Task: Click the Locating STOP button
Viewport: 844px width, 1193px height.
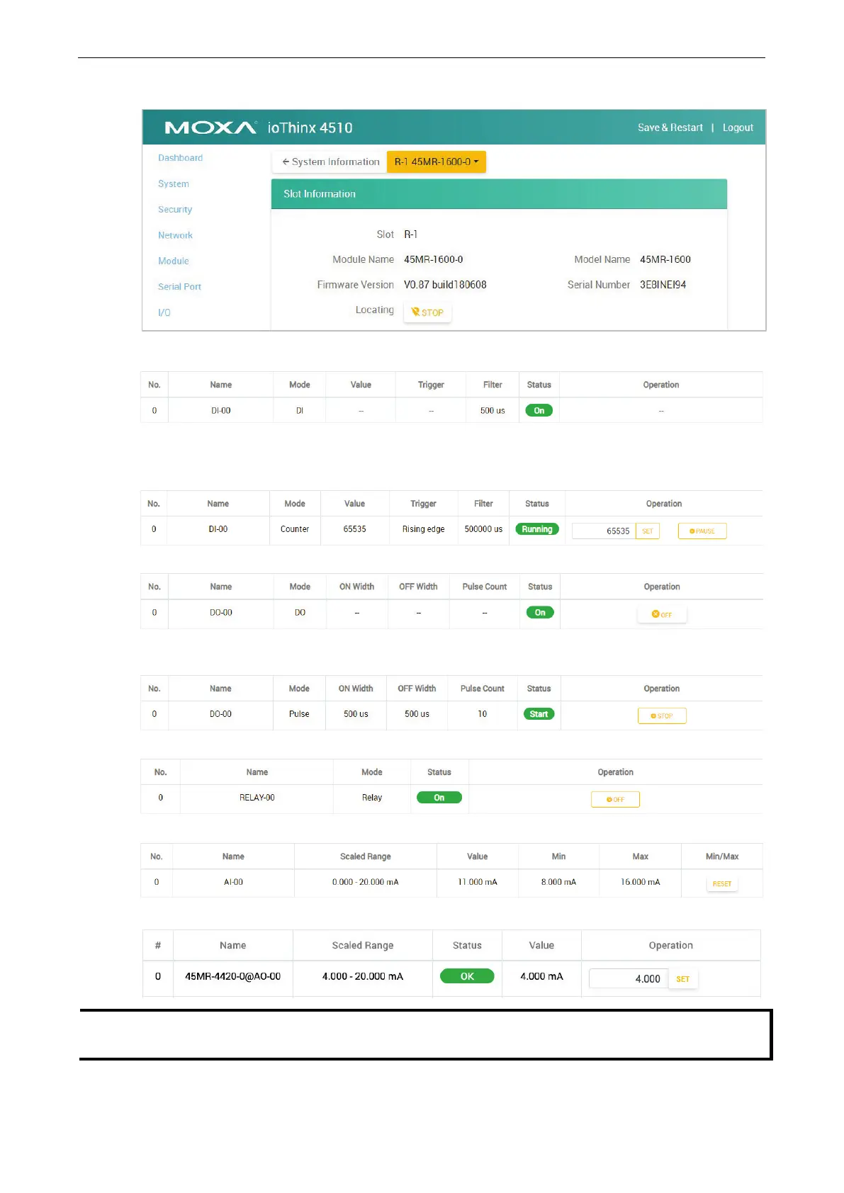Action: pos(427,312)
